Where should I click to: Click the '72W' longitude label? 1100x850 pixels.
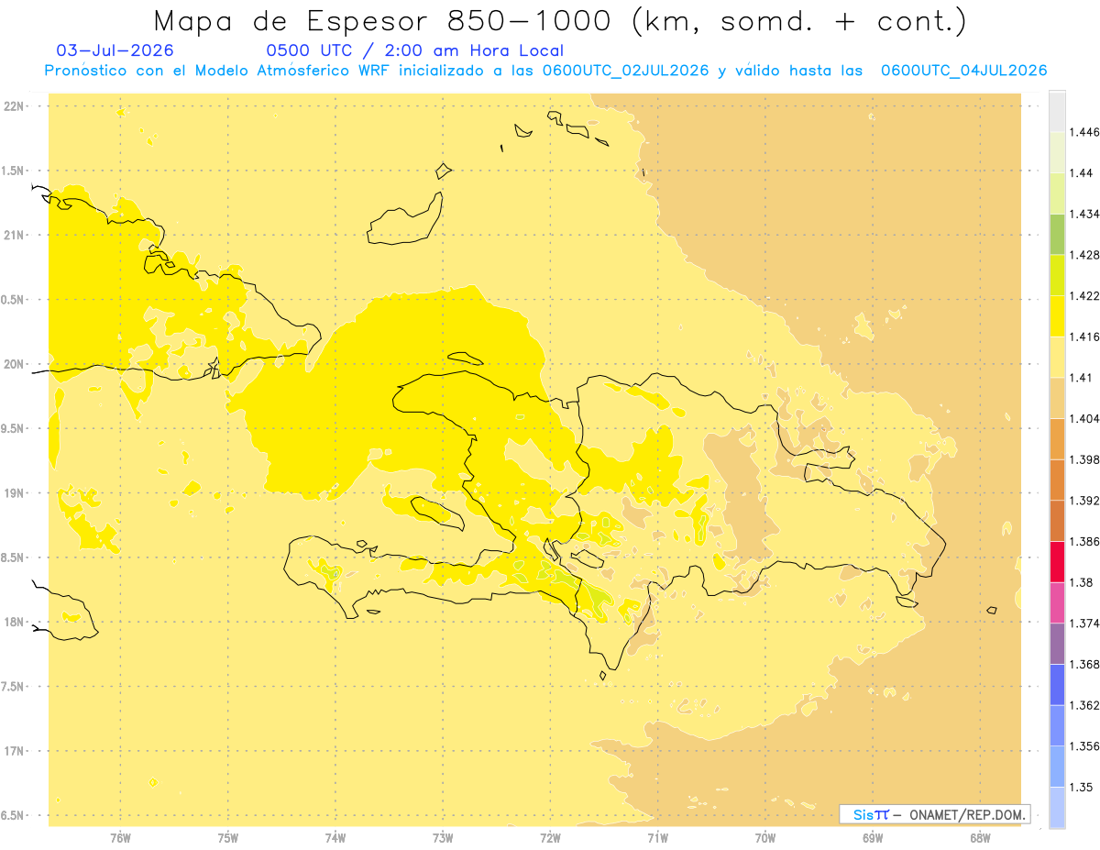pyautogui.click(x=550, y=837)
